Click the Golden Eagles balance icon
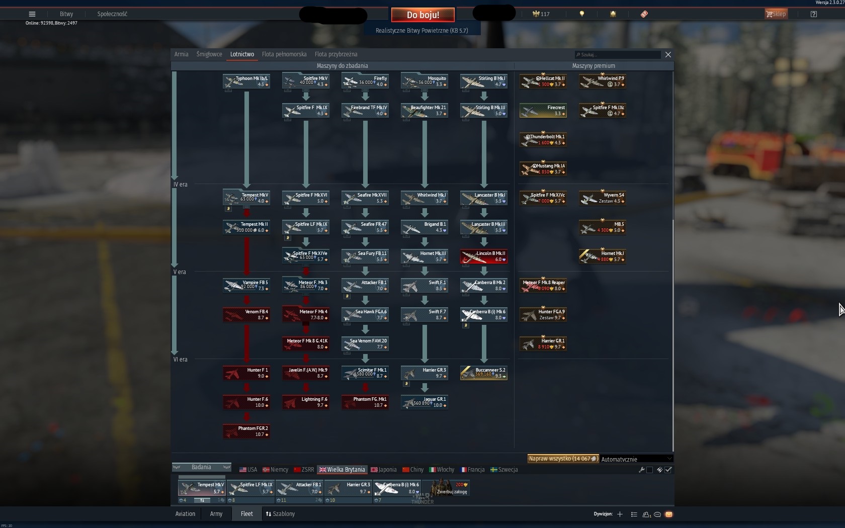845x528 pixels. click(536, 14)
